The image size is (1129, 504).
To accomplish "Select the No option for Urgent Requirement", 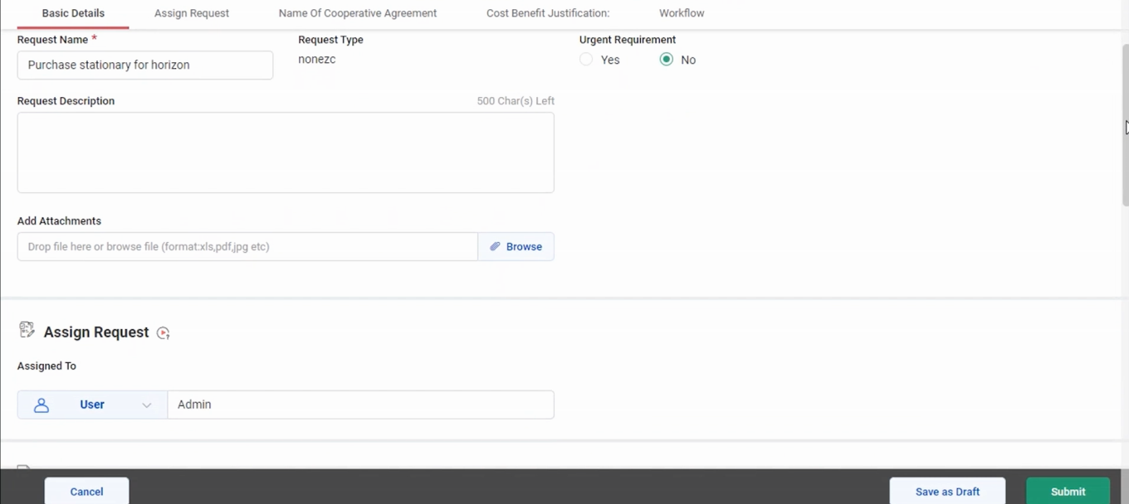I will coord(666,60).
